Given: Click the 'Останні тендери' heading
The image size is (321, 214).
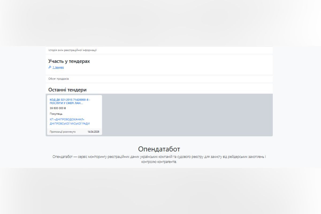Looking at the screenshot, I should (67, 90).
